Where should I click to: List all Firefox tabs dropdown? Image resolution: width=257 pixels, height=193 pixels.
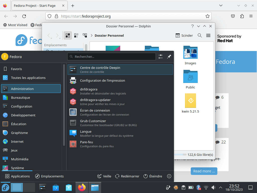(x=221, y=6)
